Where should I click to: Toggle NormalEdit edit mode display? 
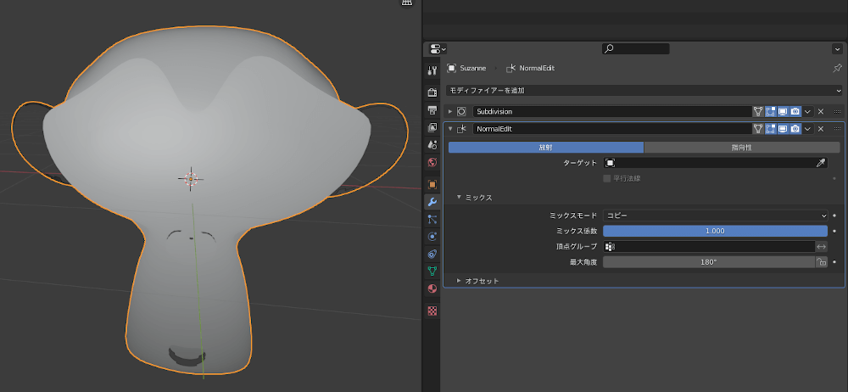coord(770,129)
